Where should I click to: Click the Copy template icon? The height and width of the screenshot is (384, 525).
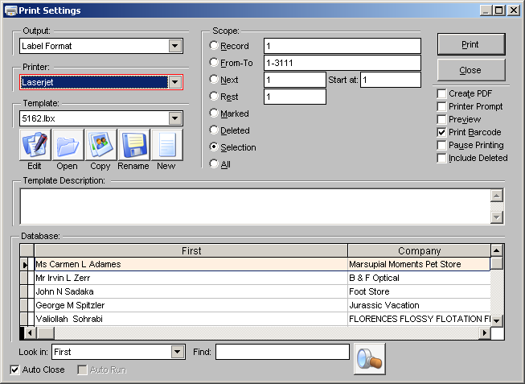click(100, 145)
